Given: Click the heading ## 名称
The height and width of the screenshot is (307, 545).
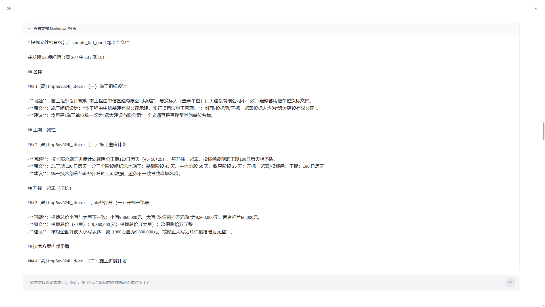Looking at the screenshot, I should (x=35, y=72).
